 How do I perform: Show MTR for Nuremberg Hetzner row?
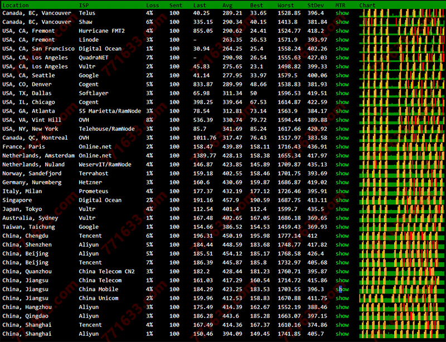pyautogui.click(x=342, y=182)
